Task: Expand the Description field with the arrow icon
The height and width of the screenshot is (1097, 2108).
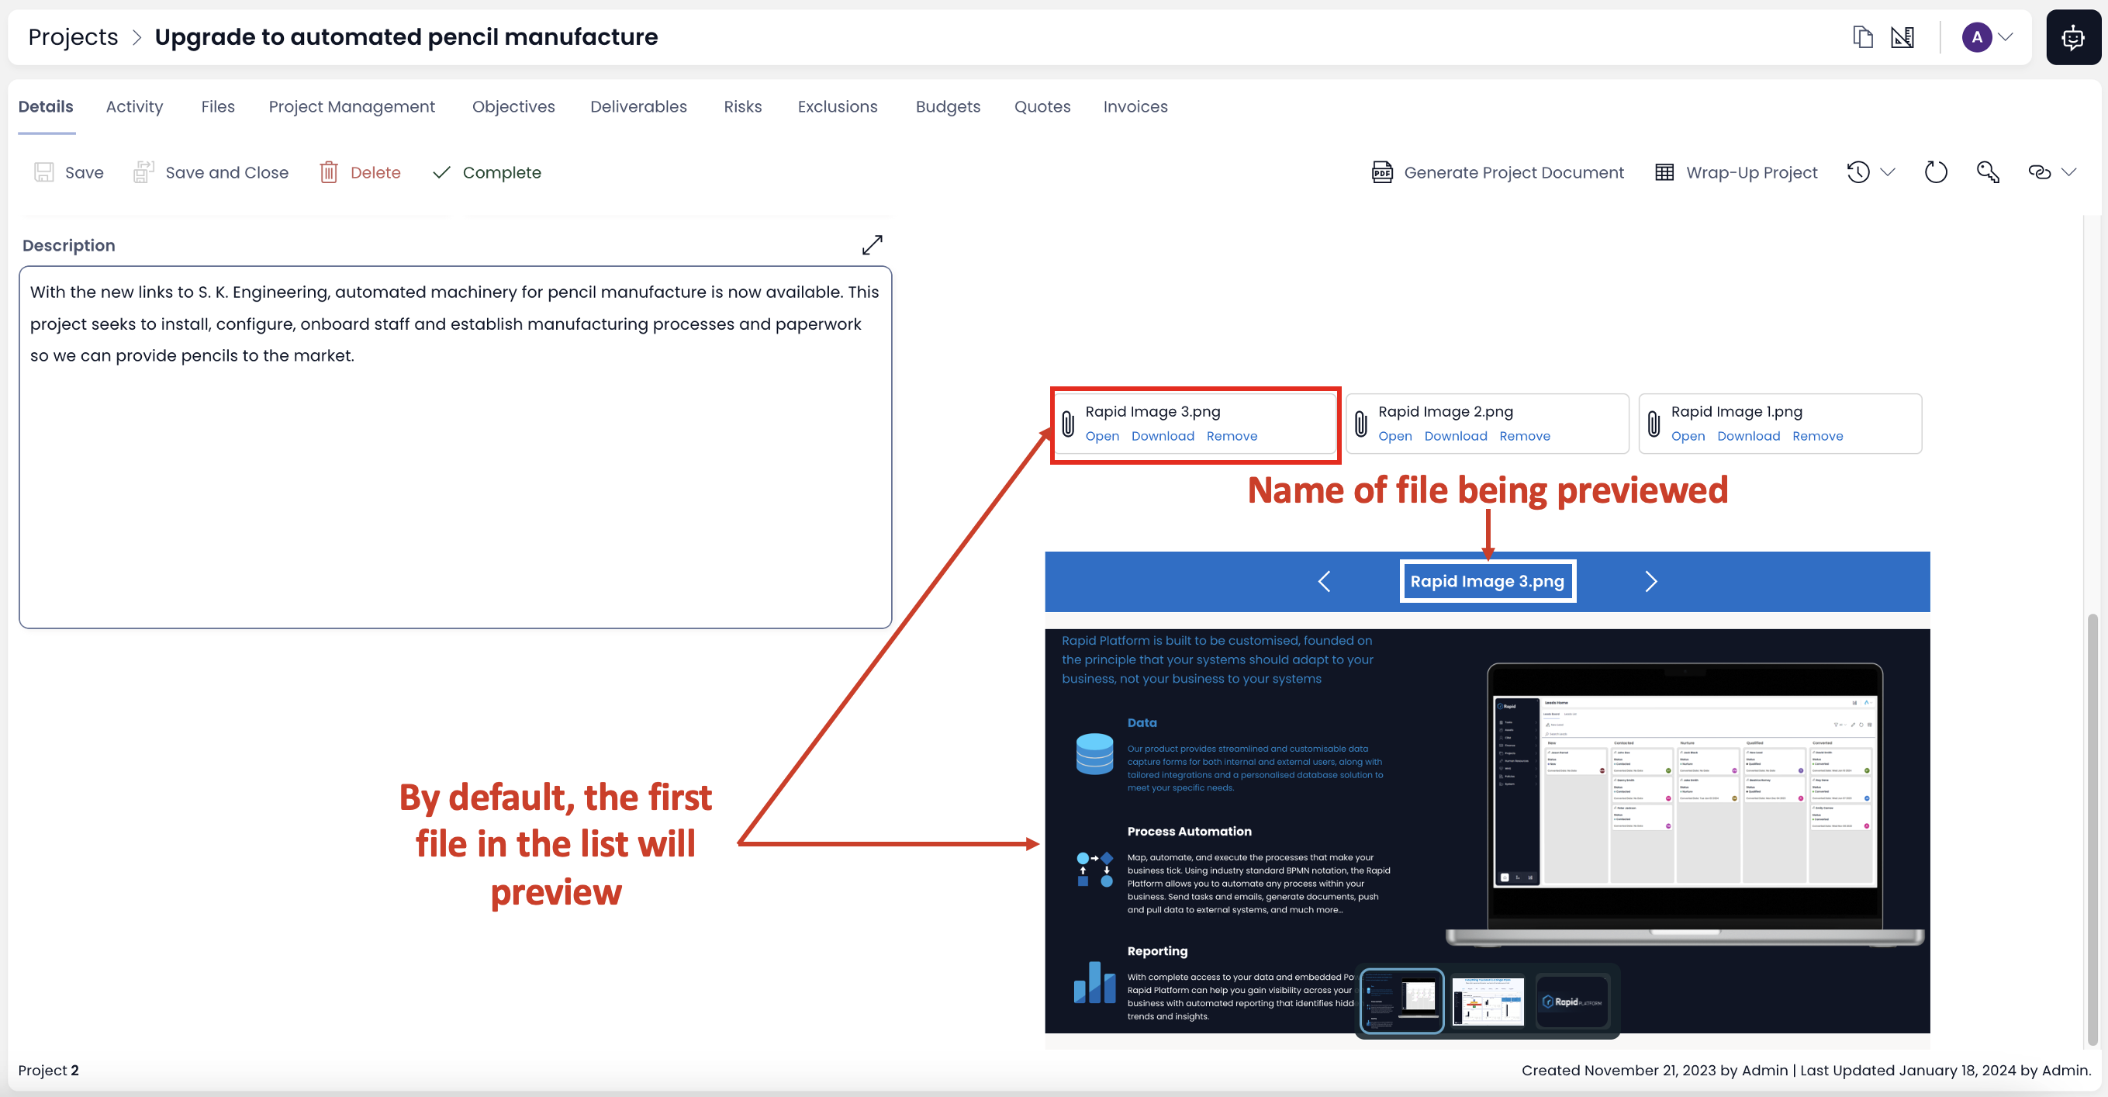Action: point(873,245)
